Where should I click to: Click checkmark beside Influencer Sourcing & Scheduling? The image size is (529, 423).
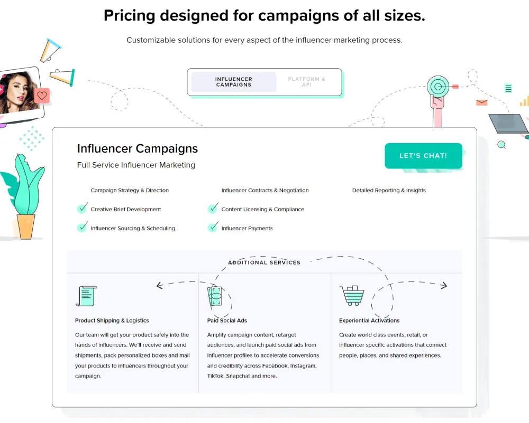(83, 227)
